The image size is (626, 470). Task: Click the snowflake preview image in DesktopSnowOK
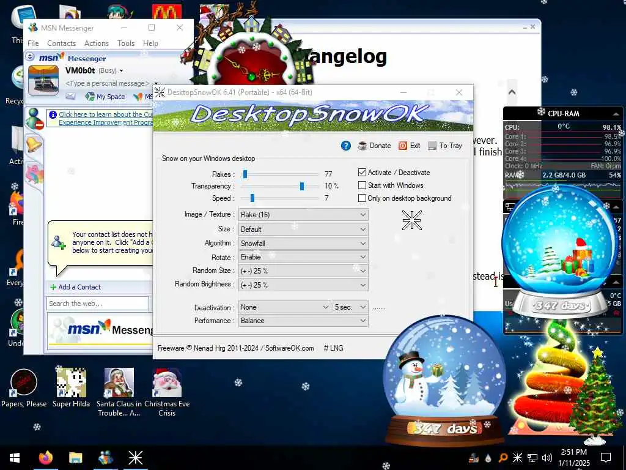[411, 220]
